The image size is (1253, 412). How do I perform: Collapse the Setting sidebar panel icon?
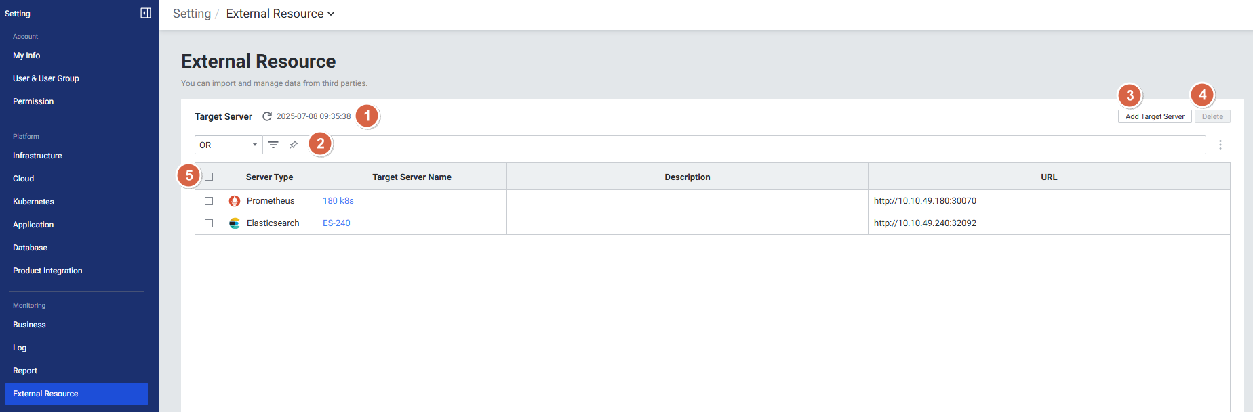[145, 13]
